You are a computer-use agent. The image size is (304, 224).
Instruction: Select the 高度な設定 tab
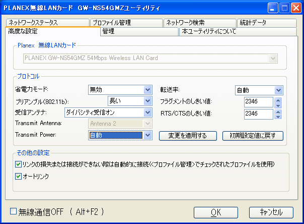coord(52,31)
